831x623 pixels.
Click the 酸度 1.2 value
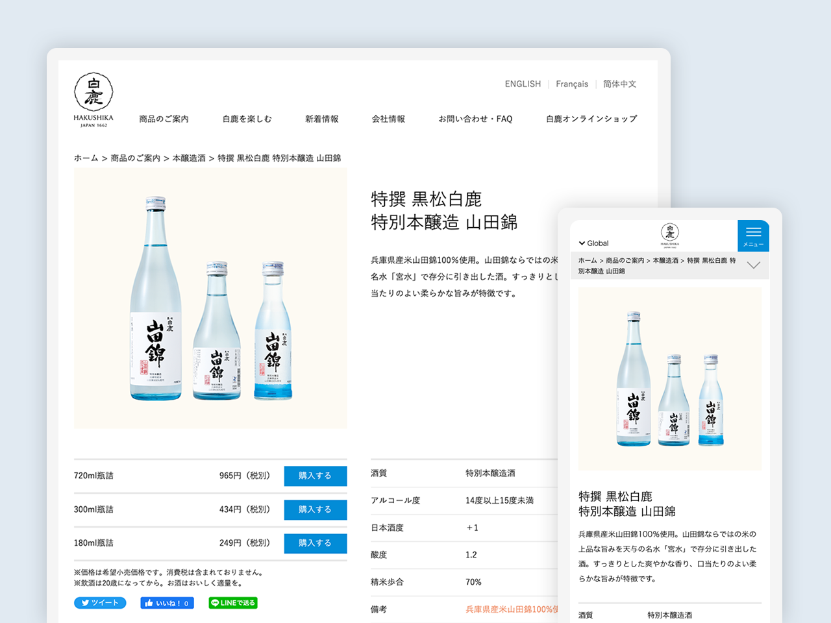tap(471, 555)
